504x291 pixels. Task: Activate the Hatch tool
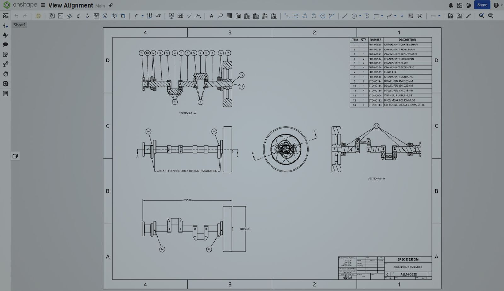pos(411,15)
